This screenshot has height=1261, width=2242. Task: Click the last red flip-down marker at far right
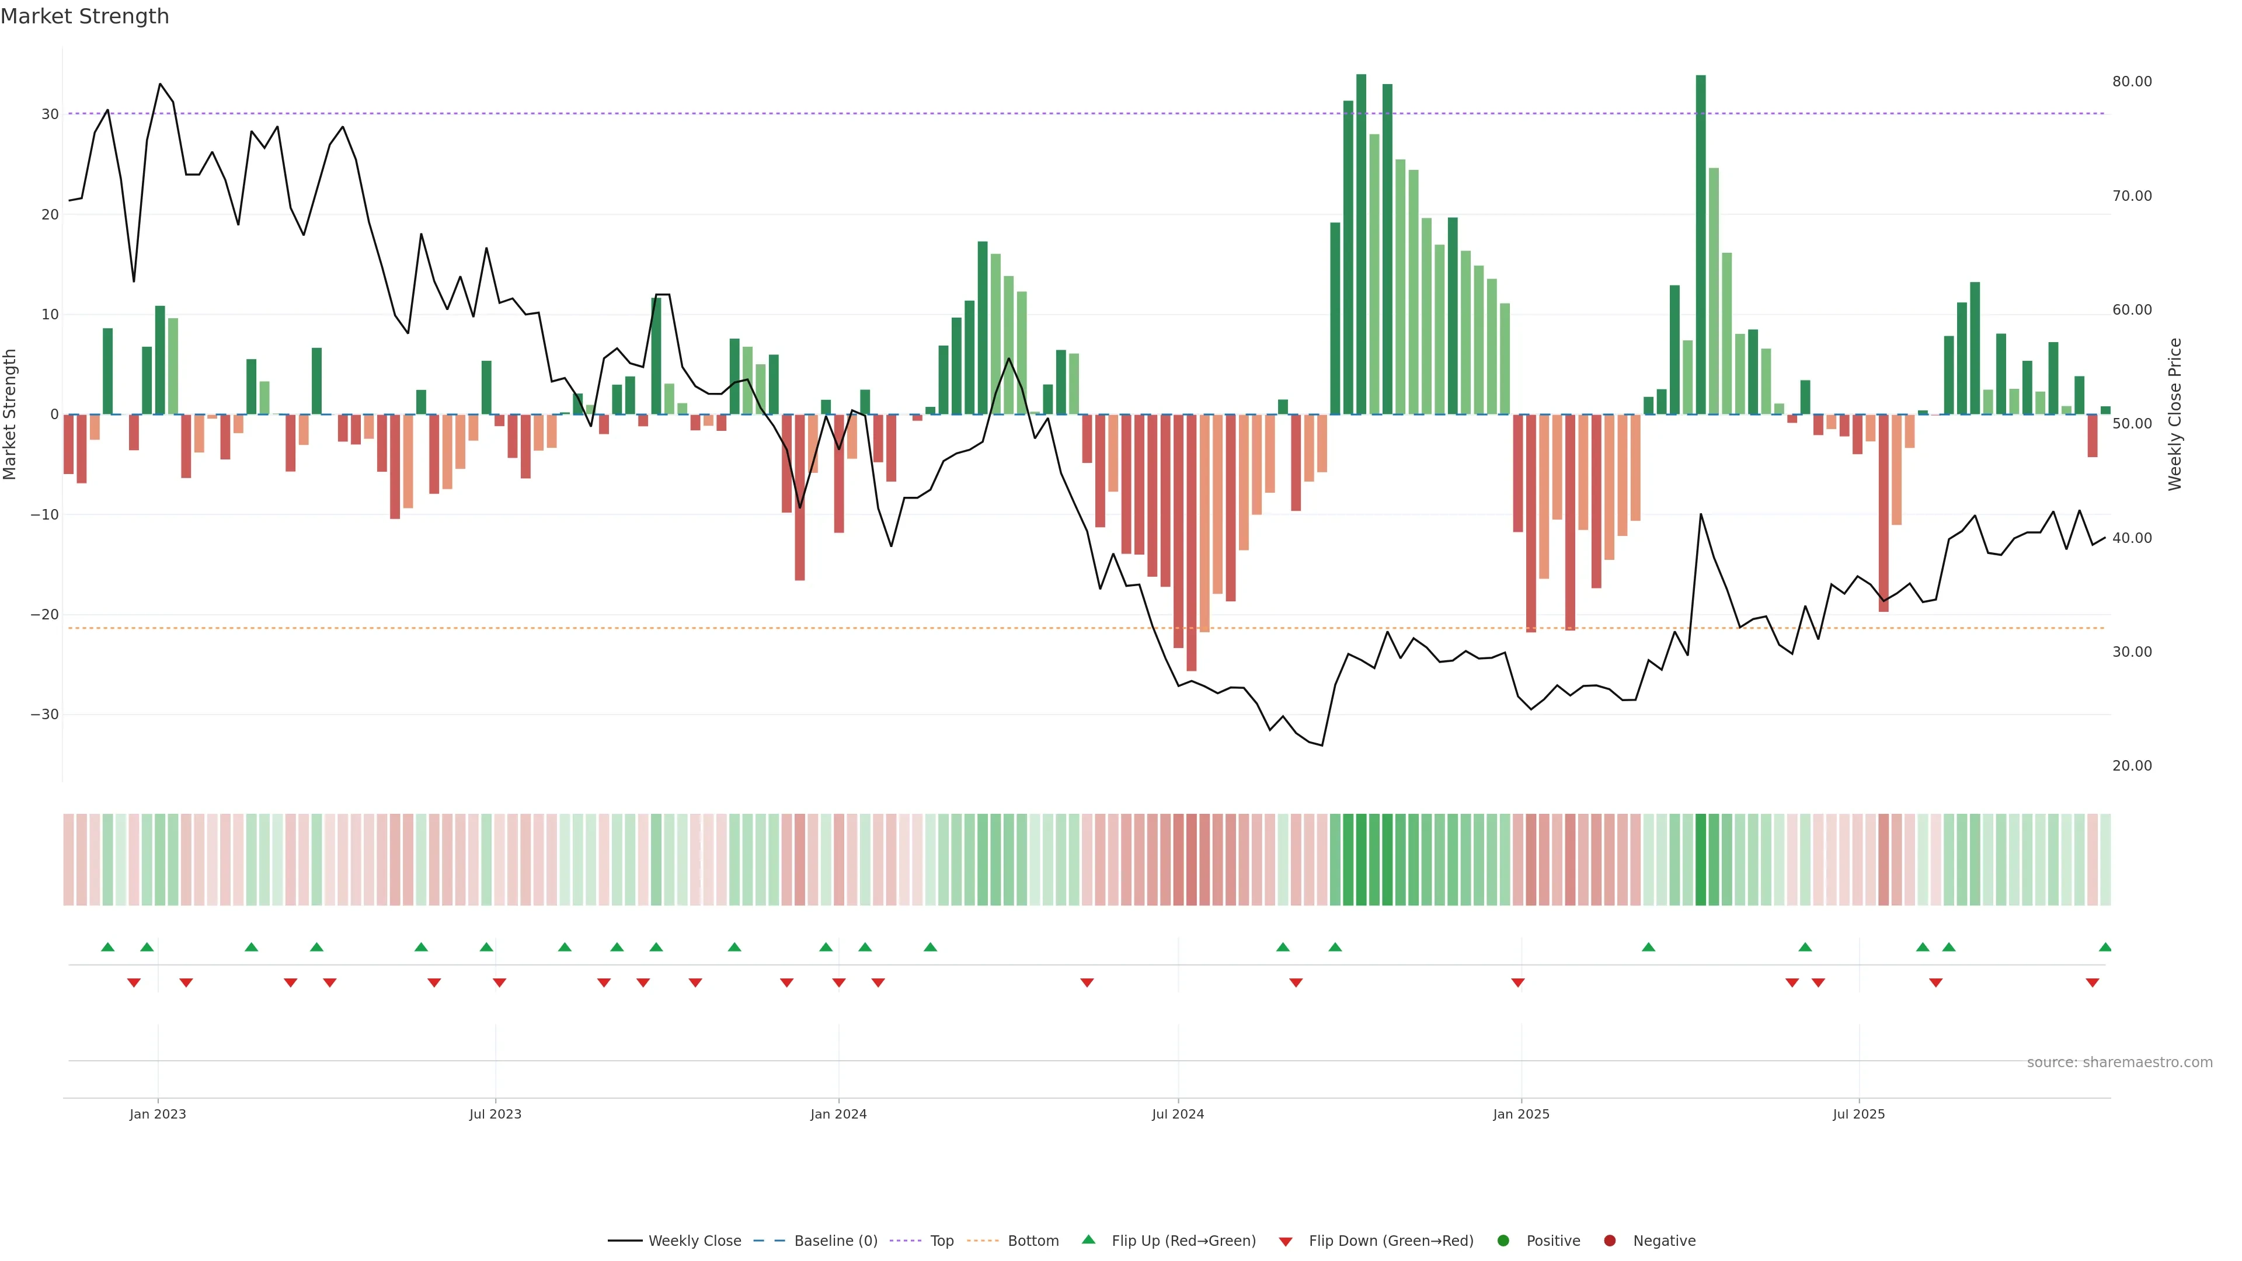(x=2093, y=983)
